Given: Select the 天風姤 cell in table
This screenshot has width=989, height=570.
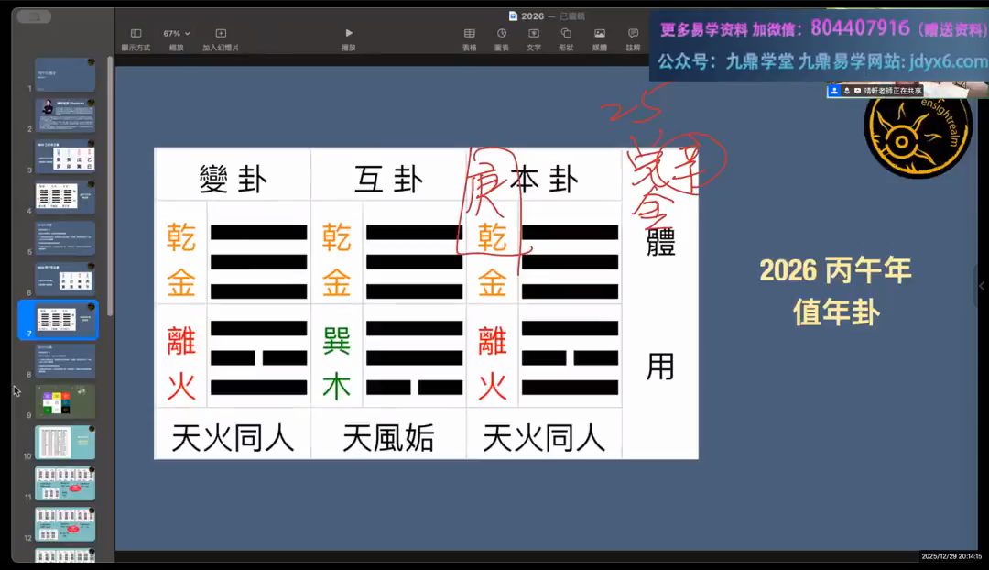Looking at the screenshot, I should [388, 438].
